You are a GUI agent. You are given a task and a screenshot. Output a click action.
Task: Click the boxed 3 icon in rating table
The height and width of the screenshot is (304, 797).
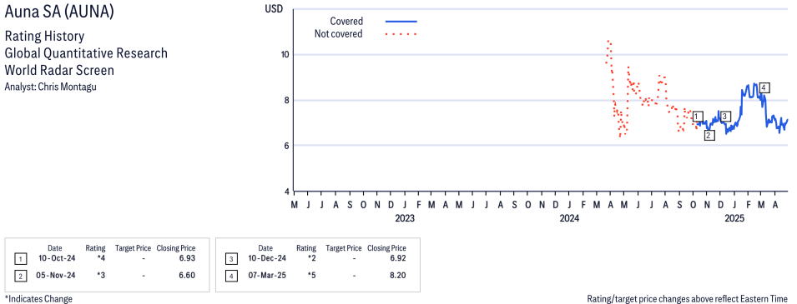pyautogui.click(x=231, y=259)
